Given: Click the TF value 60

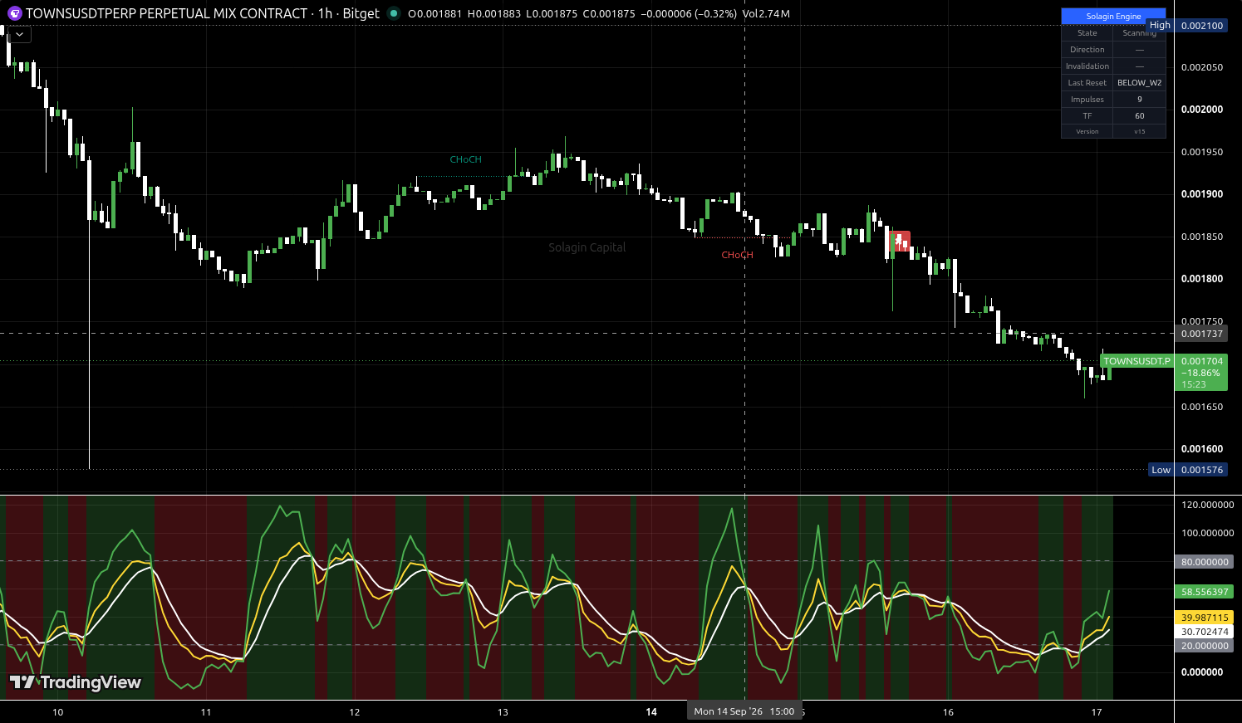Looking at the screenshot, I should 1139,116.
